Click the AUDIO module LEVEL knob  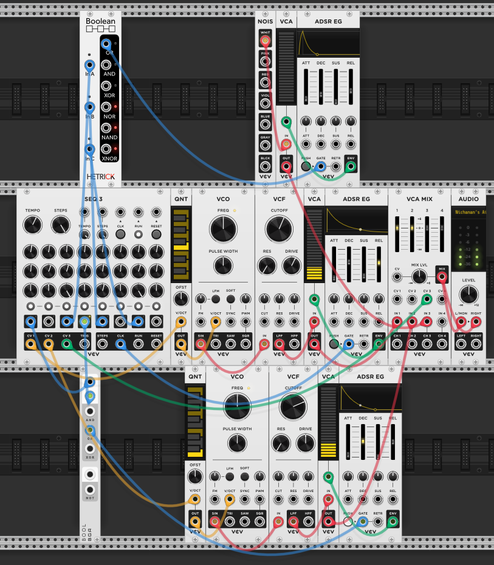[x=468, y=295]
